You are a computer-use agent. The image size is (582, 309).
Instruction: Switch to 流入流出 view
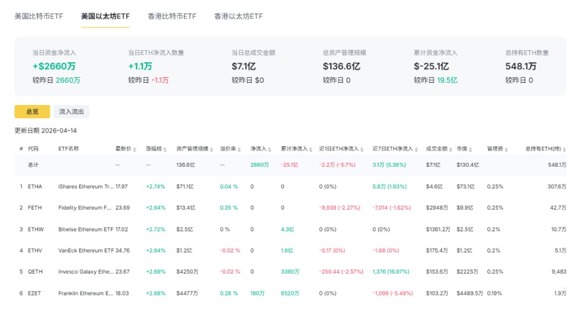click(x=72, y=112)
